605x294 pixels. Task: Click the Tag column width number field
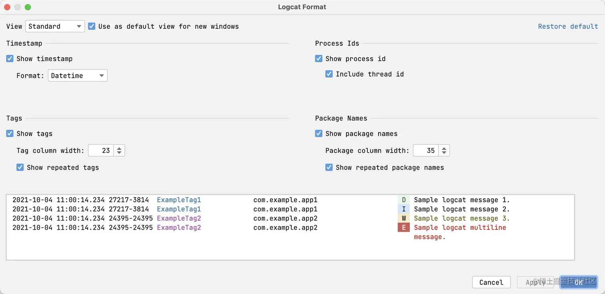[x=101, y=150]
